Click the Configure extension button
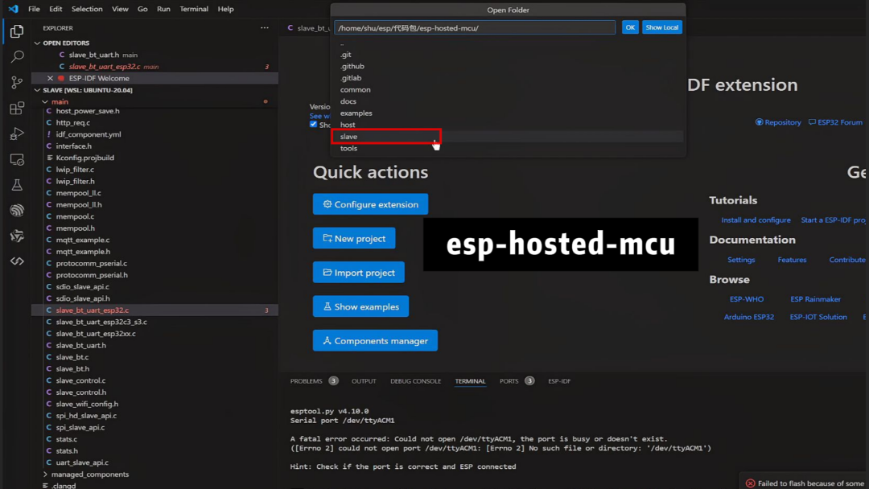This screenshot has height=489, width=869. click(370, 204)
